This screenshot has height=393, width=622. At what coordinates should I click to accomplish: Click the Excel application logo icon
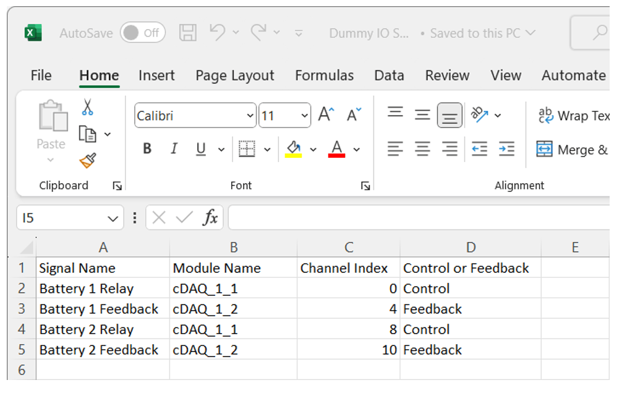[33, 33]
